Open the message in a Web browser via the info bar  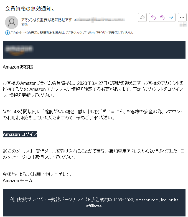tap(72, 33)
